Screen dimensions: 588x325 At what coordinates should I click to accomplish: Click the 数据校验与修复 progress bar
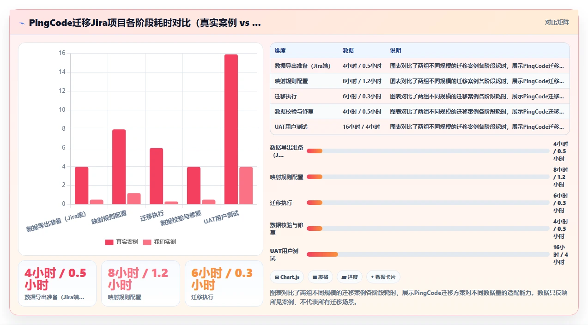tap(428, 229)
